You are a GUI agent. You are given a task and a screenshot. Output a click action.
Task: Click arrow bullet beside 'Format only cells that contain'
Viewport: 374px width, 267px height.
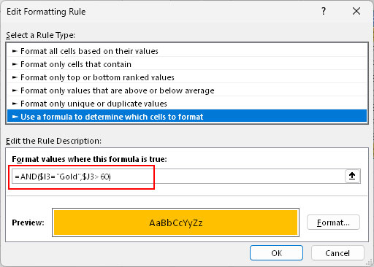point(15,64)
